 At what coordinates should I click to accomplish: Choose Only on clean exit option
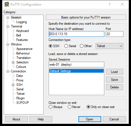pyautogui.click(x=88, y=107)
